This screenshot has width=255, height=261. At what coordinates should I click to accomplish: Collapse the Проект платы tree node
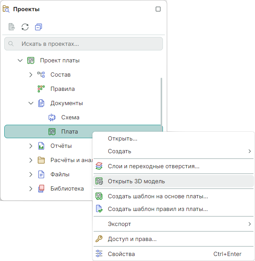tap(20, 60)
